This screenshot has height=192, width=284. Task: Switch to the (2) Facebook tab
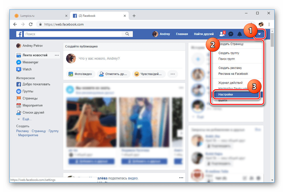pyautogui.click(x=99, y=16)
